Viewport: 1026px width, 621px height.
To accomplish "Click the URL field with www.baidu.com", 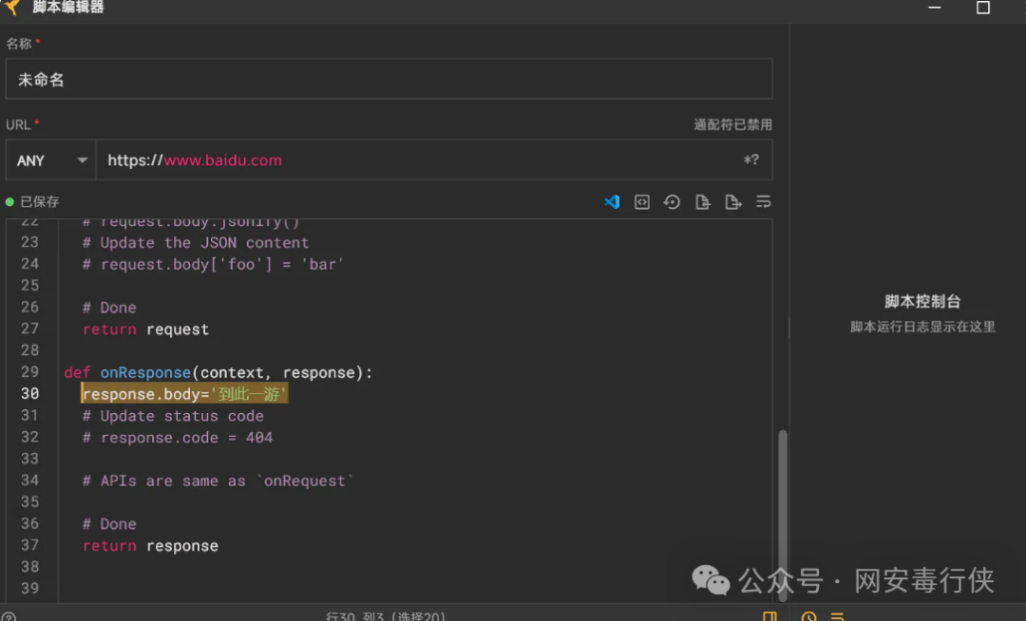I will [x=434, y=160].
